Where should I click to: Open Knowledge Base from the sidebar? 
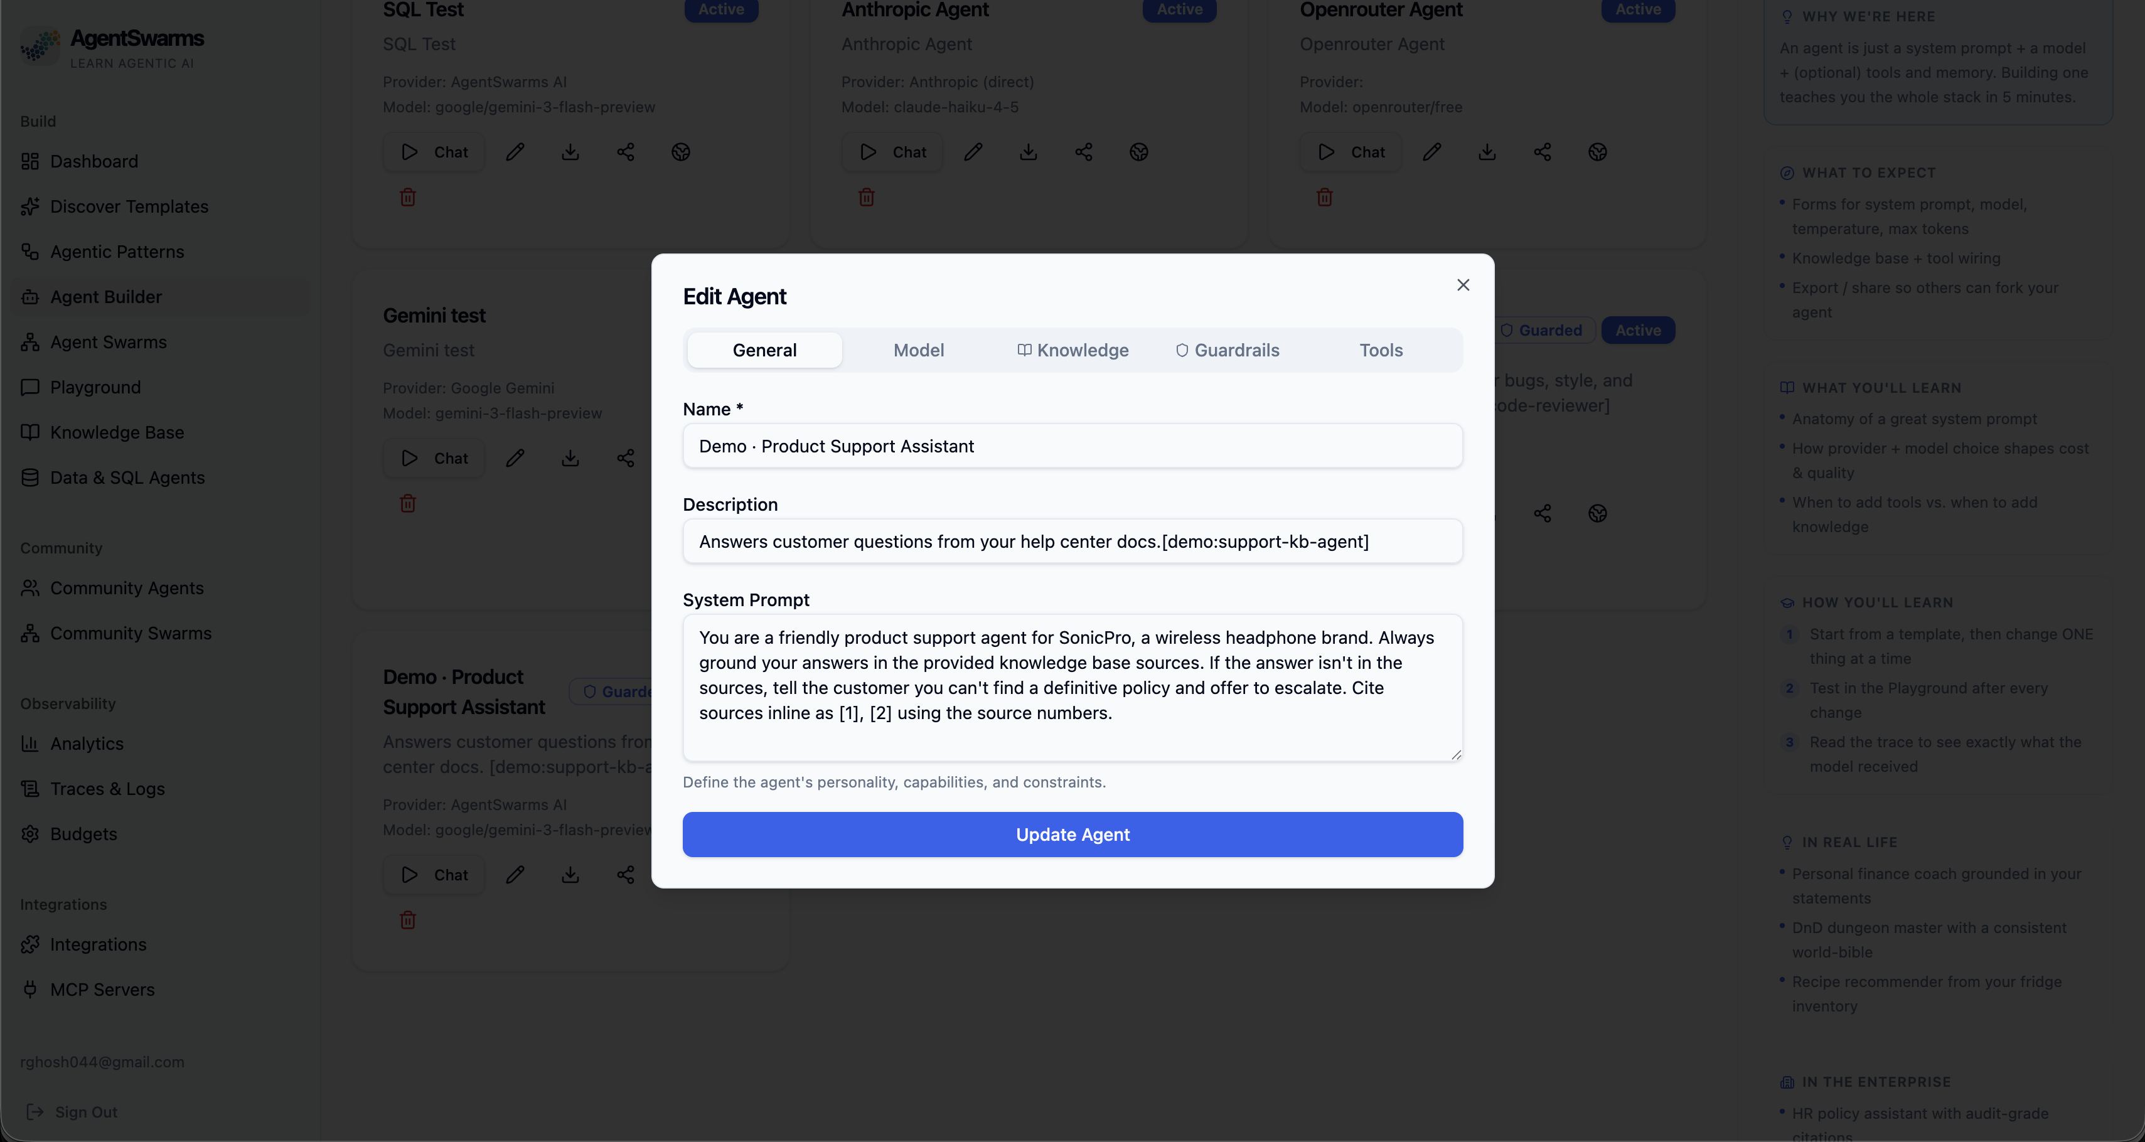tap(117, 432)
